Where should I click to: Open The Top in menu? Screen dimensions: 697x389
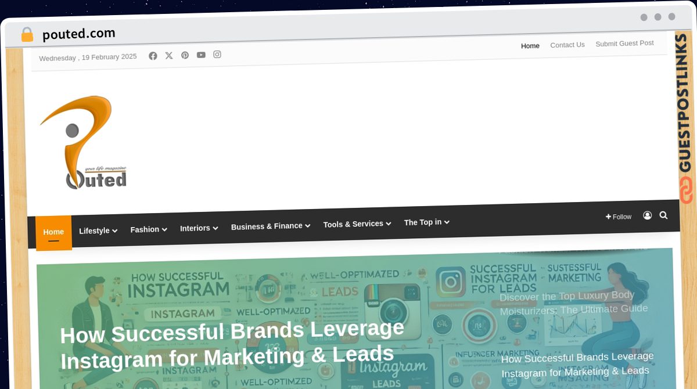click(x=427, y=222)
